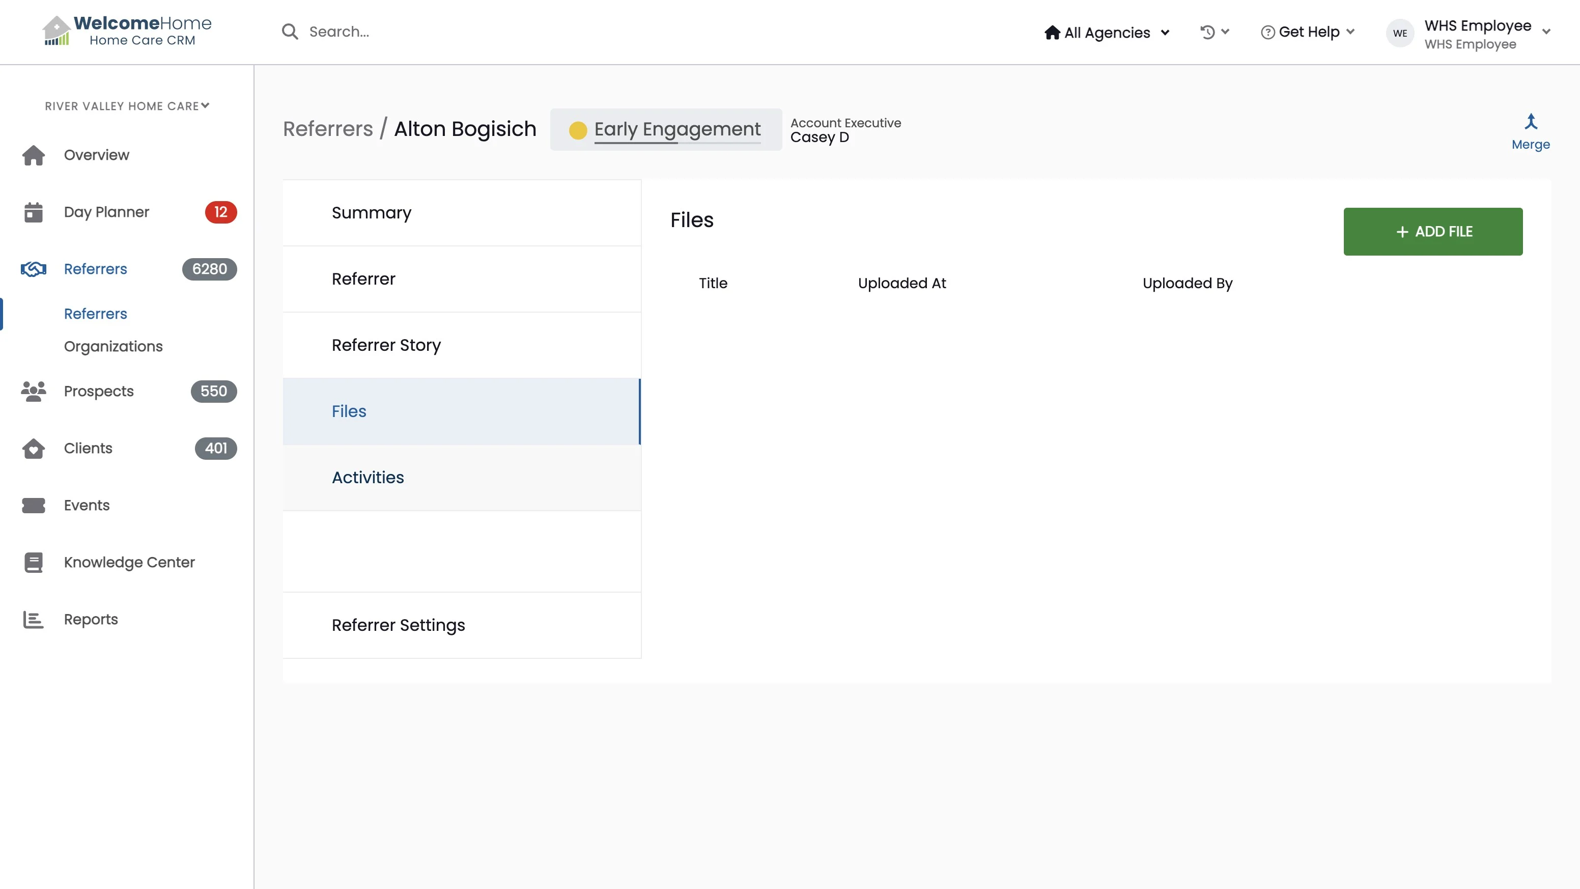
Task: Click the Overview home icon
Action: pyautogui.click(x=33, y=155)
